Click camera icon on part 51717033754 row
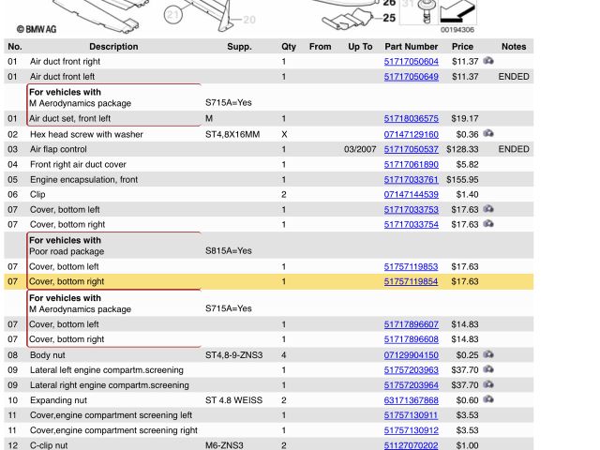The width and height of the screenshot is (600, 450). 488,224
